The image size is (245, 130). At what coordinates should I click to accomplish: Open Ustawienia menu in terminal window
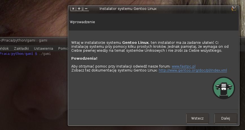(x=44, y=49)
